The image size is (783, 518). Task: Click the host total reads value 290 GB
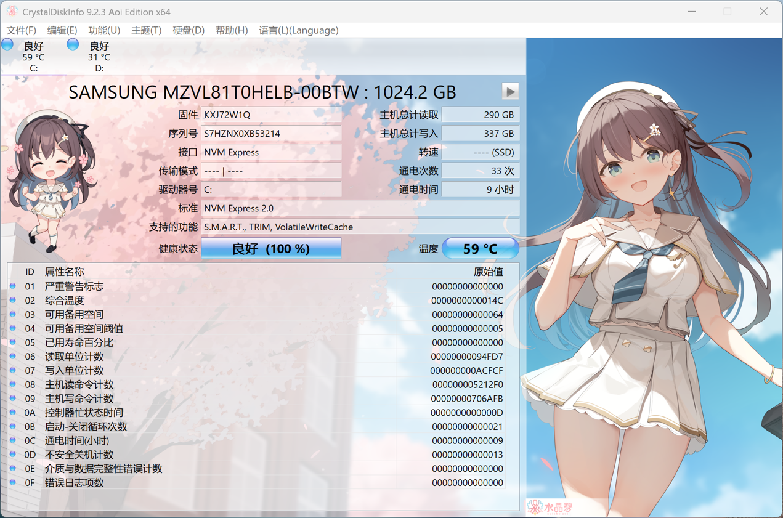pos(481,115)
